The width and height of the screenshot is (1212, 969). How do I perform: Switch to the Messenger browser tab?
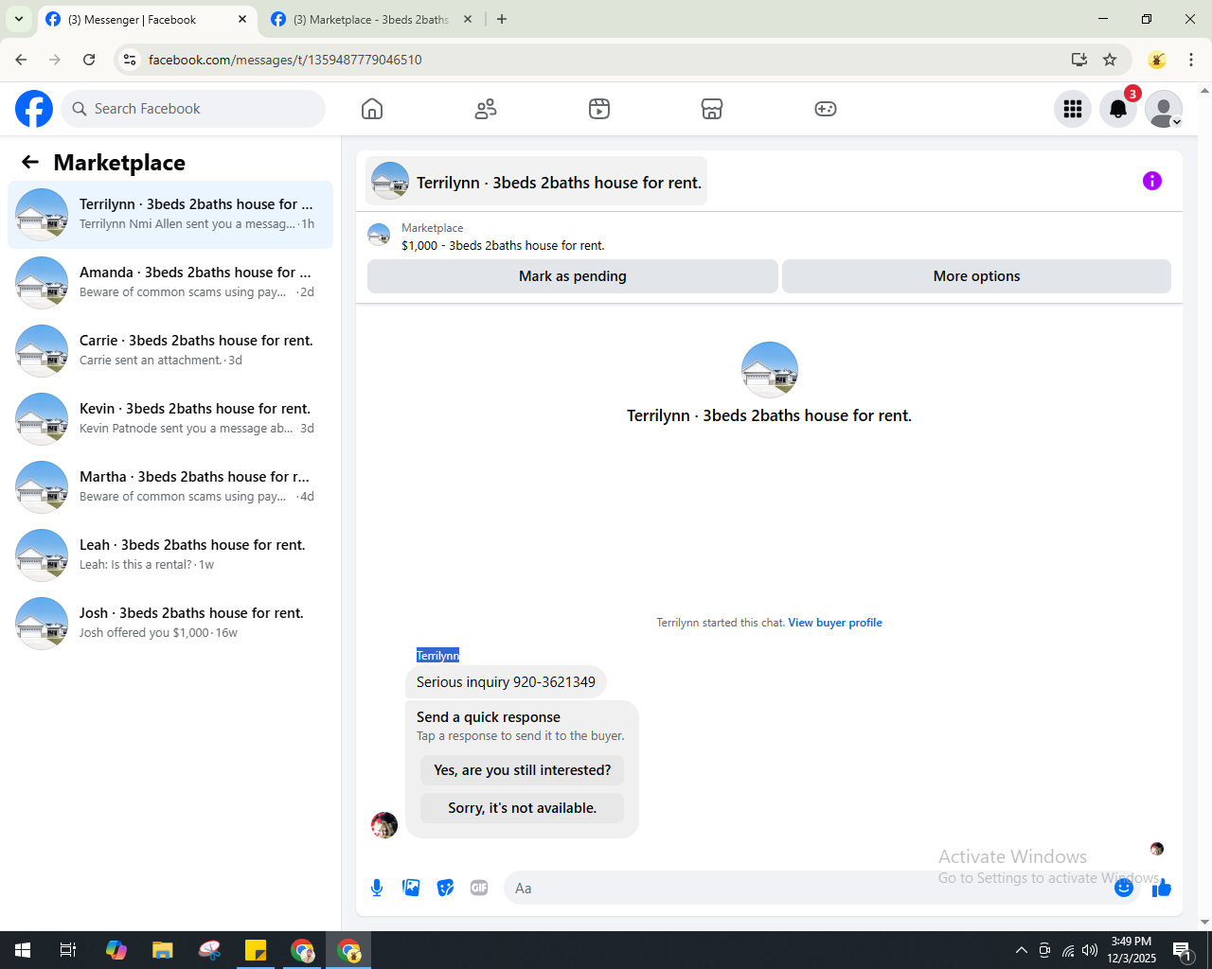tap(148, 19)
